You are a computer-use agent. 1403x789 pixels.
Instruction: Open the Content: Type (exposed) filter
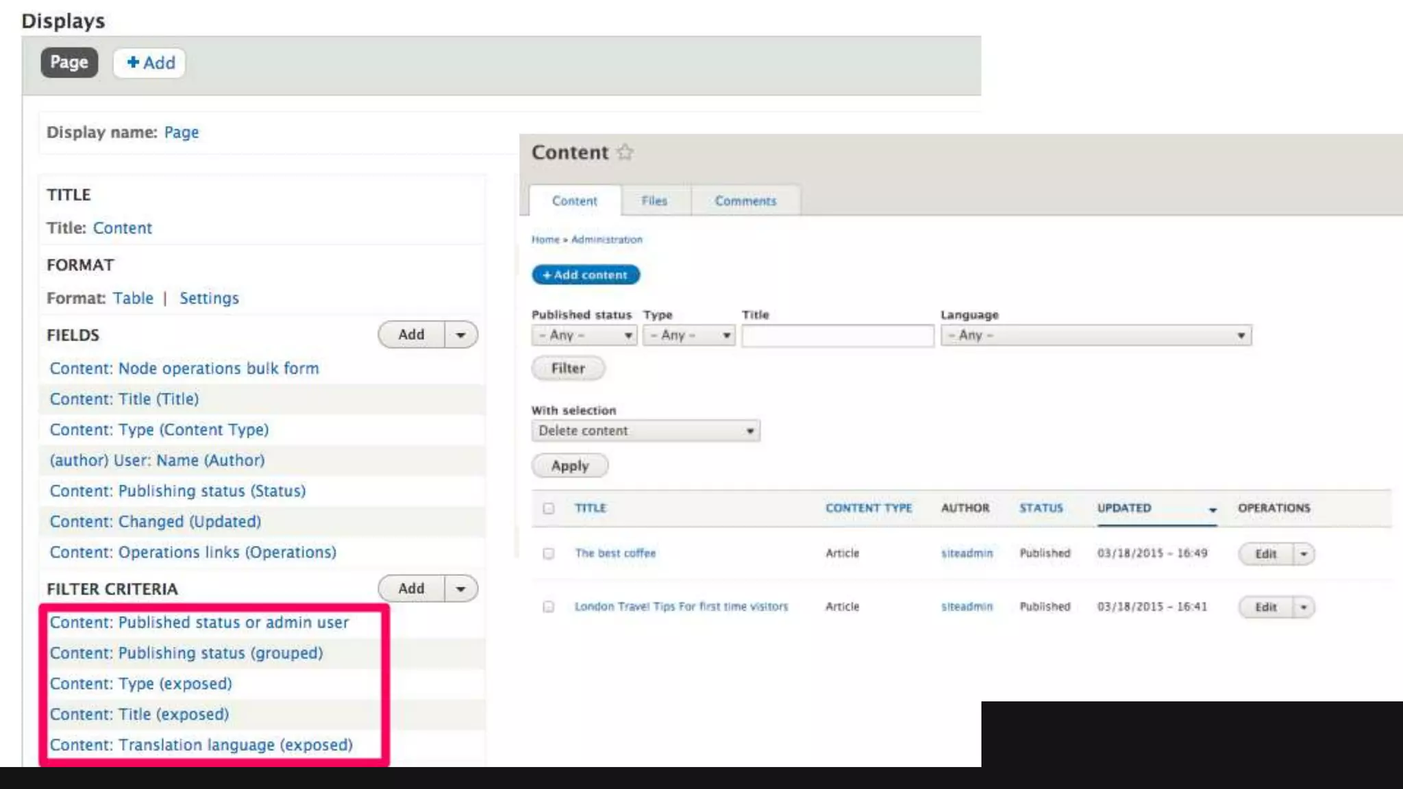140,684
